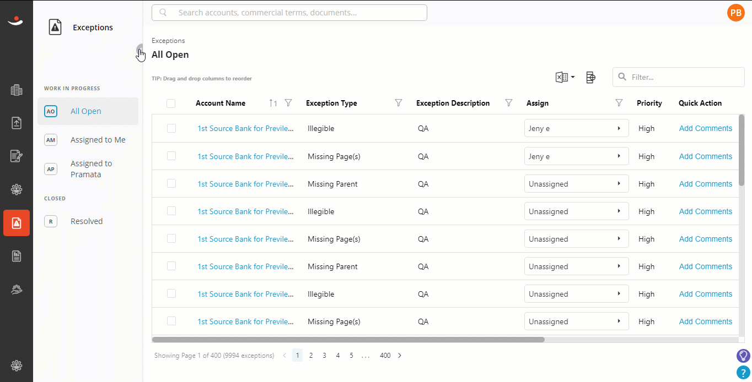Go to page 3 of exceptions
This screenshot has width=752, height=382.
pos(324,356)
